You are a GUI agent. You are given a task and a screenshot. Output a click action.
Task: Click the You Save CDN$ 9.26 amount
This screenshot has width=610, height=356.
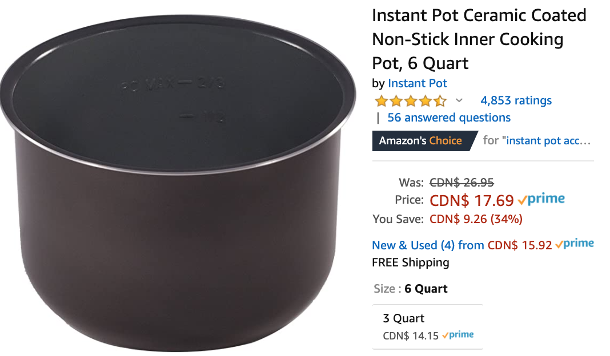(x=476, y=219)
